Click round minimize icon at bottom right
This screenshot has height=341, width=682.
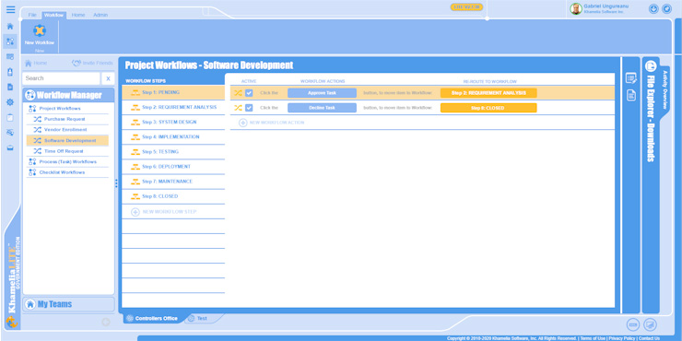pos(633,324)
